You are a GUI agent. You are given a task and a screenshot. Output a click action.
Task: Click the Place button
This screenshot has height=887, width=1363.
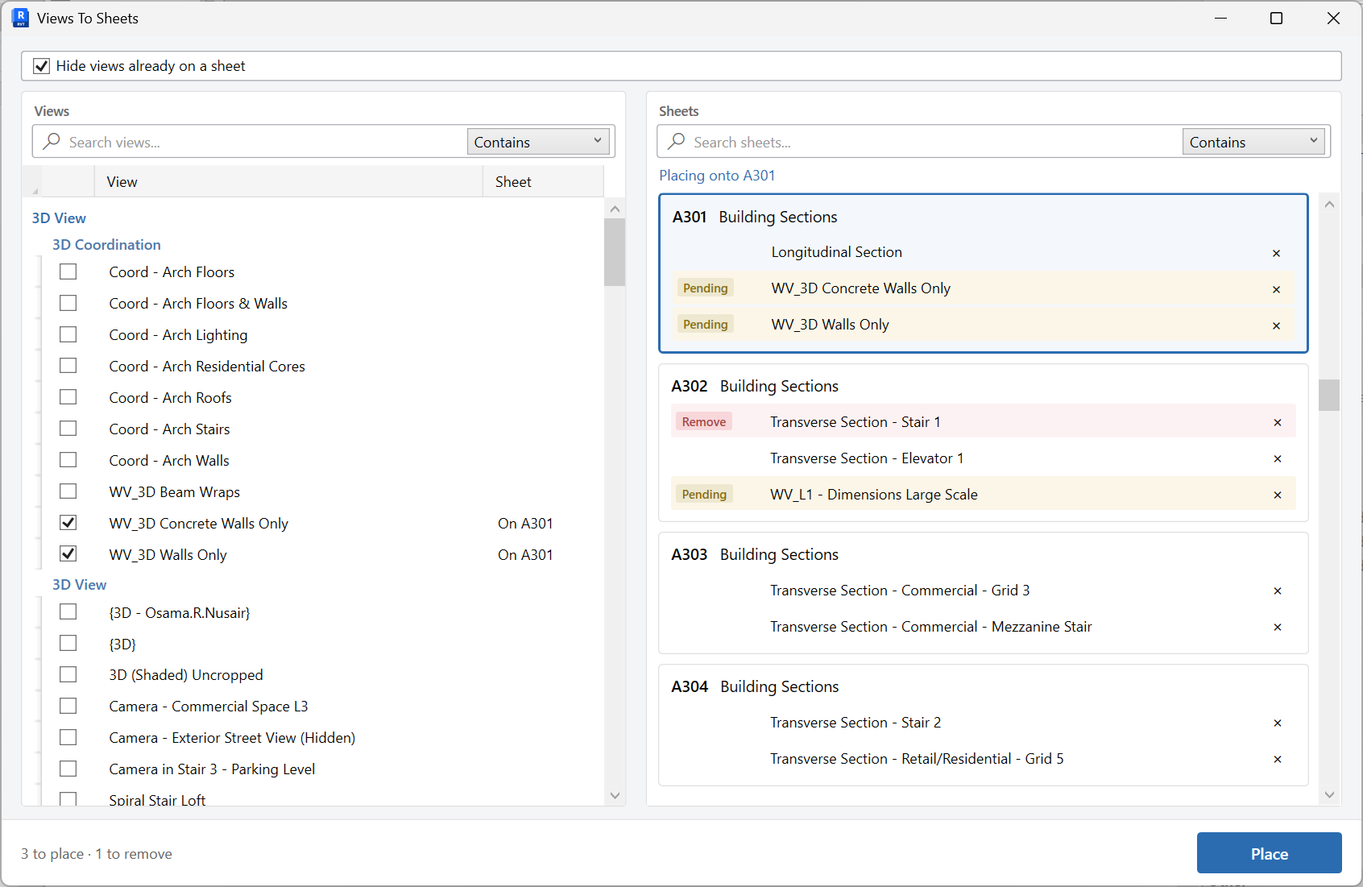1269,853
